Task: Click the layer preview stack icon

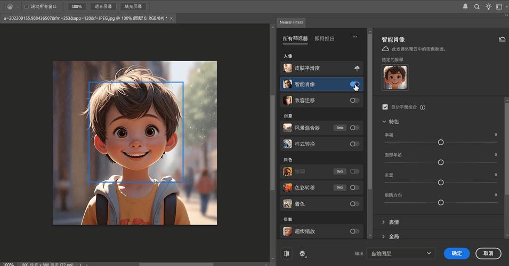Action: tap(302, 254)
